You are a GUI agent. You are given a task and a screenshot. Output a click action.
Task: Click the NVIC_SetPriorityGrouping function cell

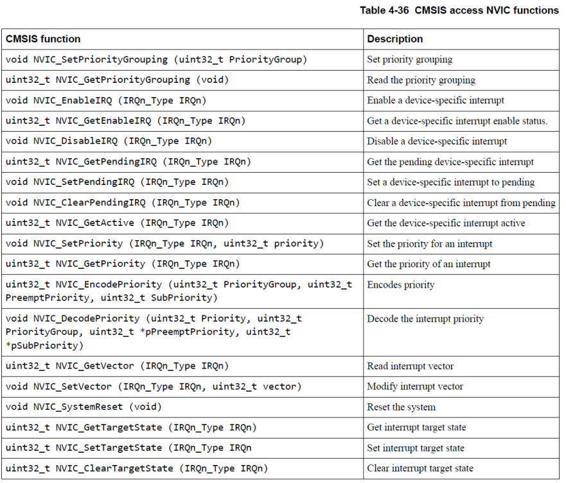tap(156, 60)
